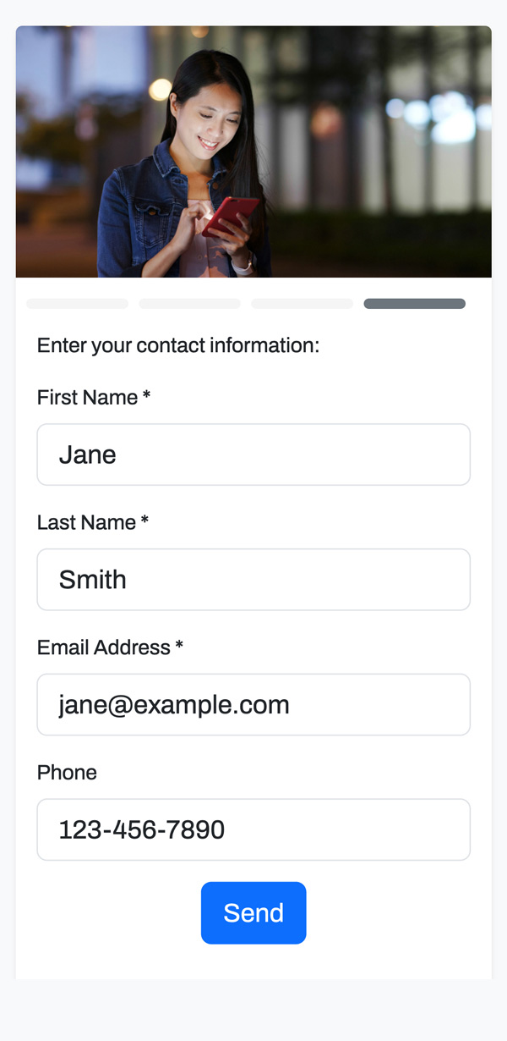Click the Email Address label
The image size is (507, 1041).
[x=104, y=648]
